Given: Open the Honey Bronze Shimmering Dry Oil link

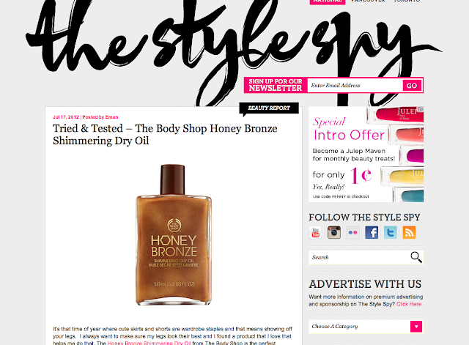Looking at the screenshot, I should coord(149,343).
